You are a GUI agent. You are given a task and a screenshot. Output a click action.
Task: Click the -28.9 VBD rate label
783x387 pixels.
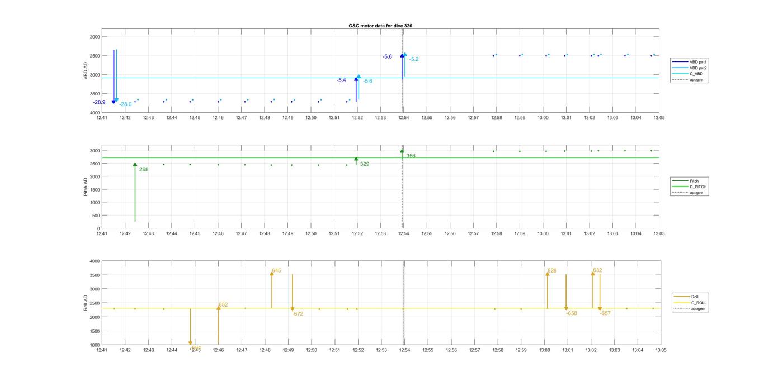click(x=99, y=102)
